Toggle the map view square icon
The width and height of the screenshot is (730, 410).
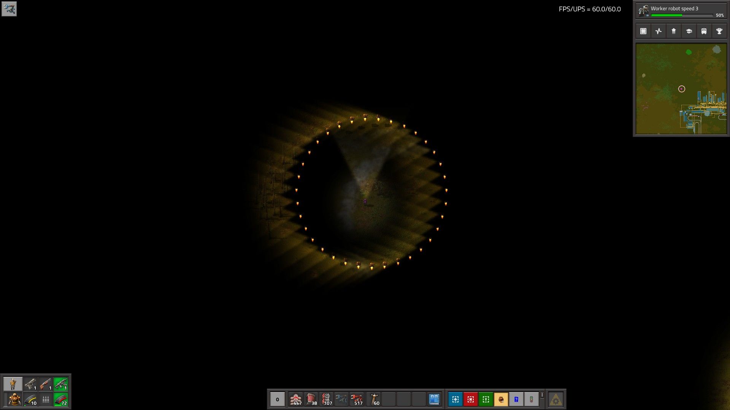(643, 31)
